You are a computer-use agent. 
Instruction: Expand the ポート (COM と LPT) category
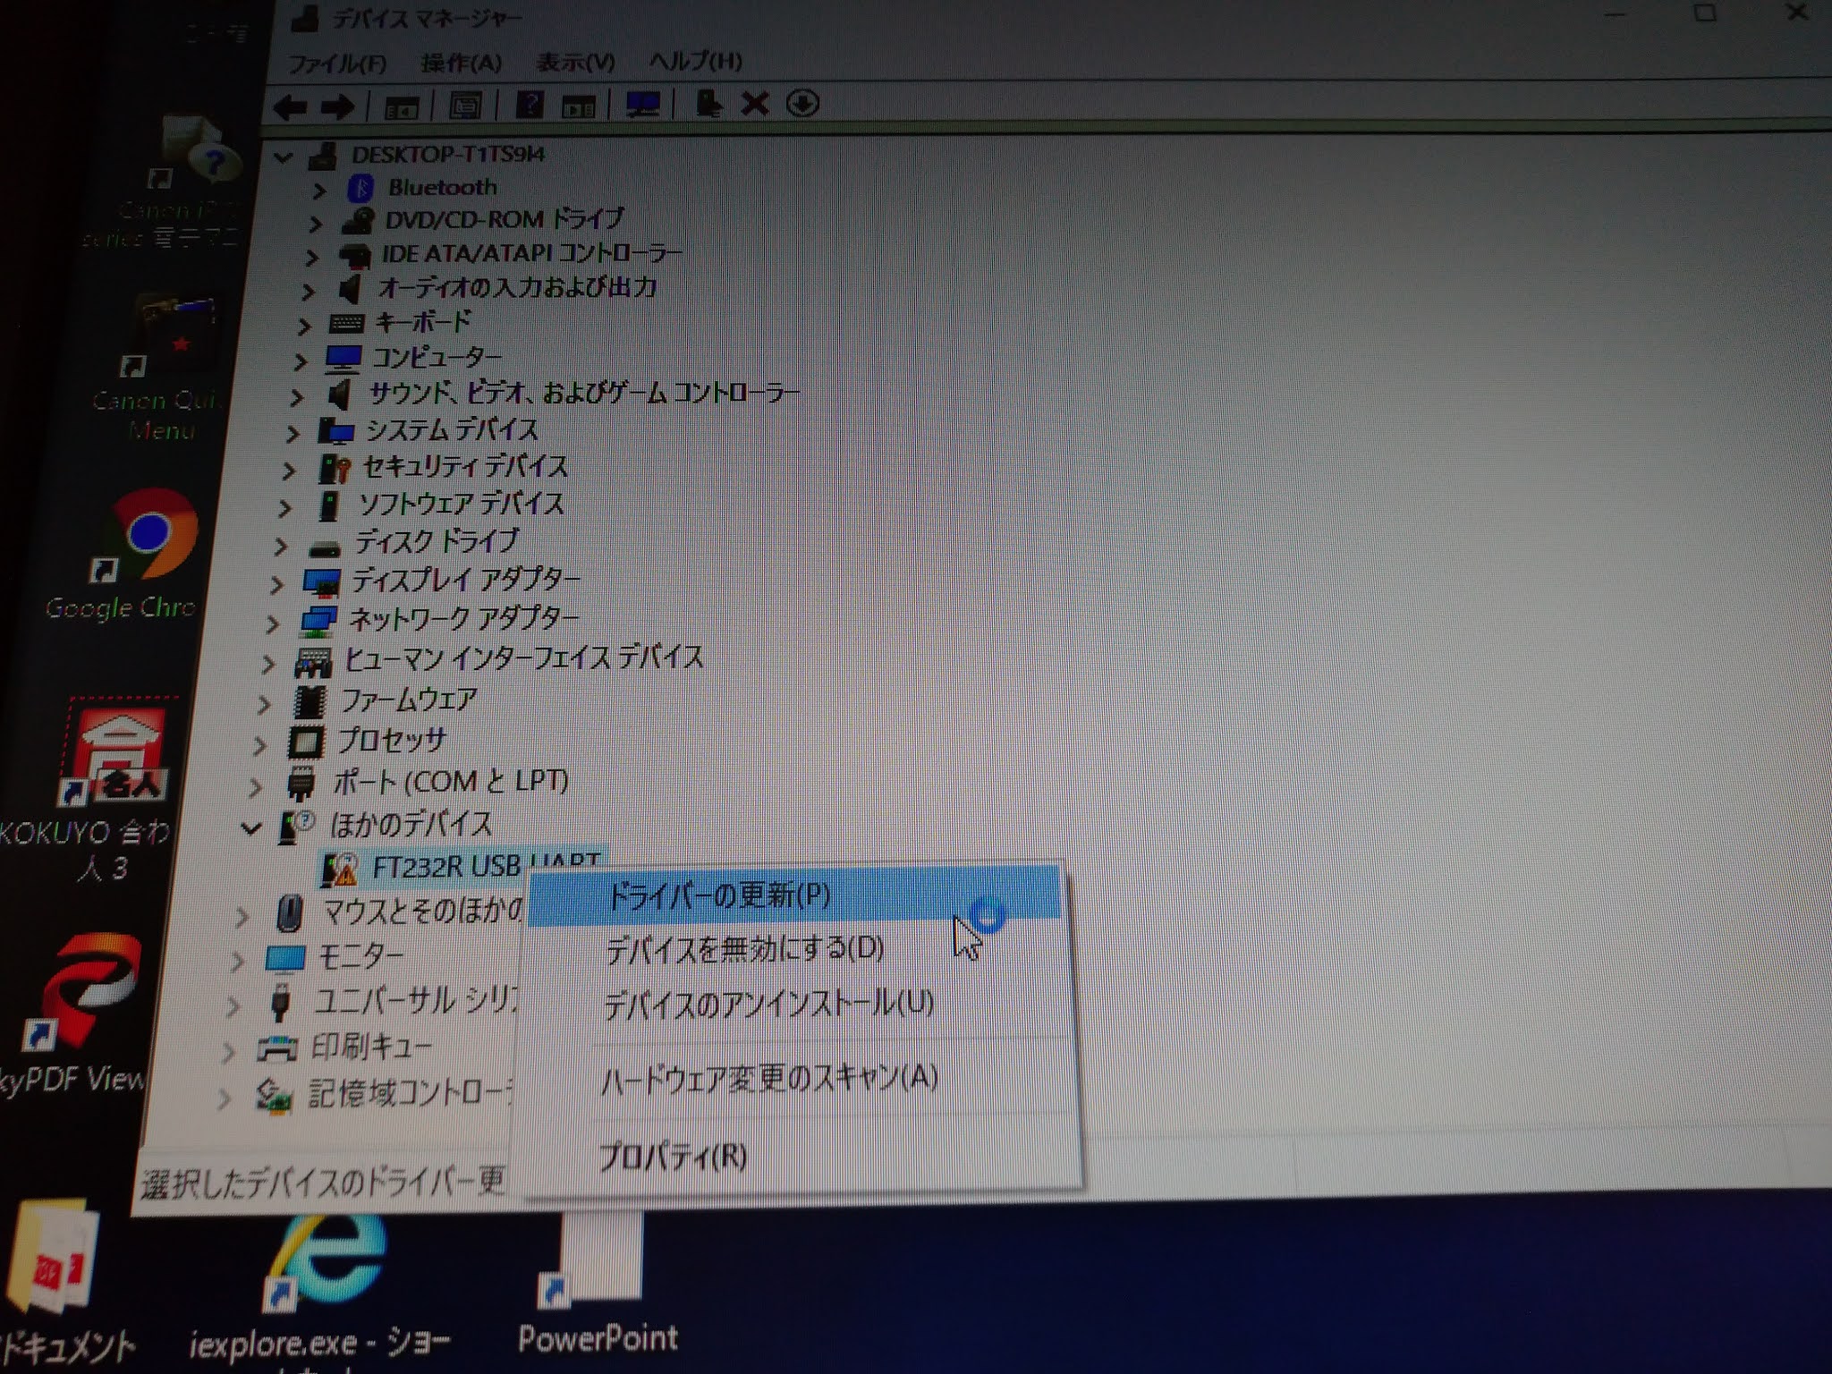coord(256,787)
